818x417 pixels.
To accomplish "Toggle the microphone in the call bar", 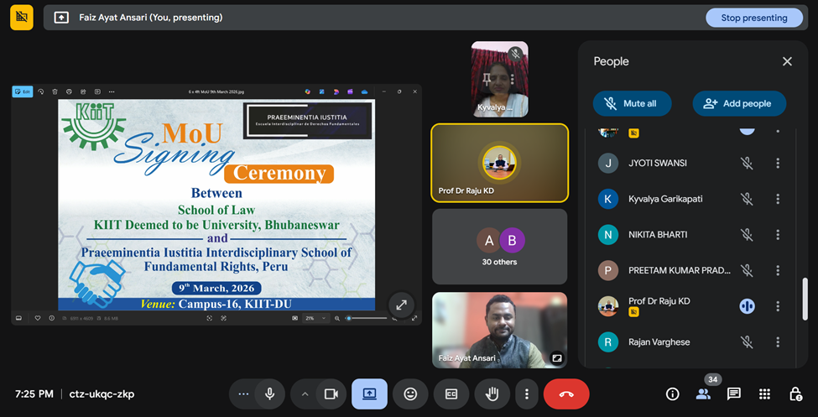I will (269, 394).
